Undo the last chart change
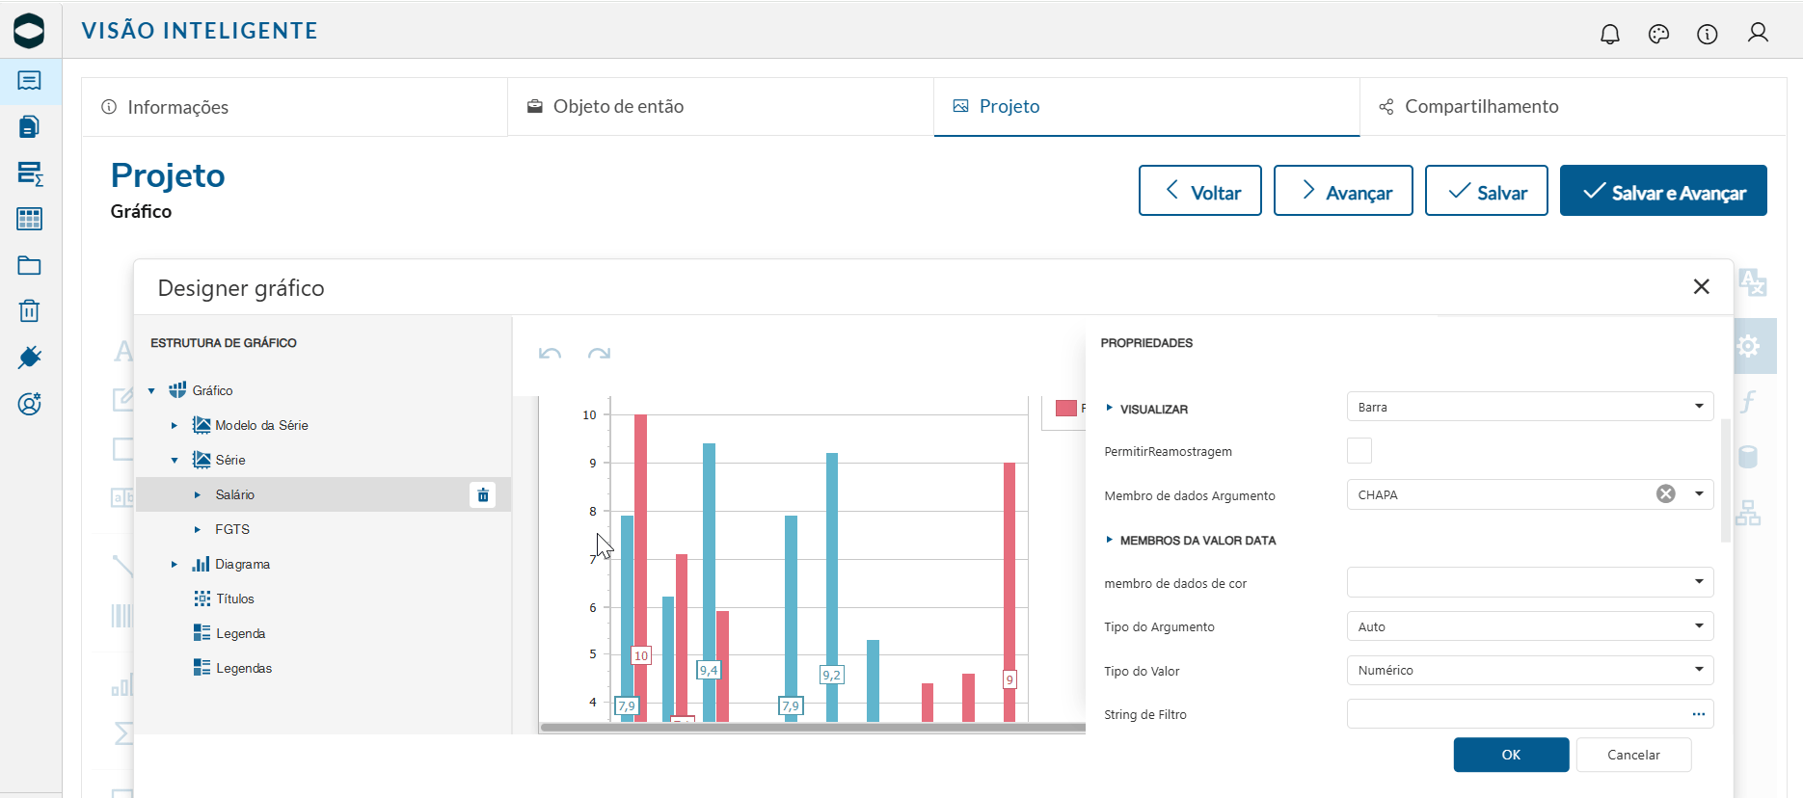Image resolution: width=1803 pixels, height=798 pixels. [550, 354]
